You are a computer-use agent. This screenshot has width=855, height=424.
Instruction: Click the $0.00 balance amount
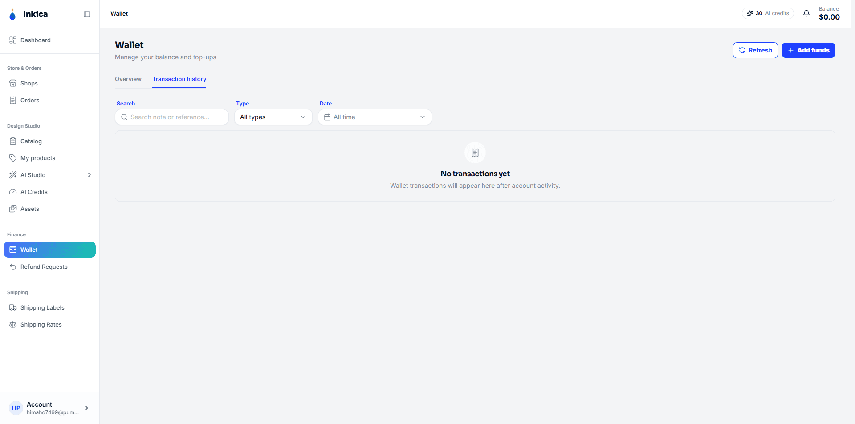(829, 17)
